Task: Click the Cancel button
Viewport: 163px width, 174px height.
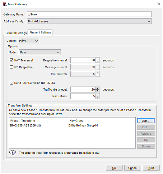Action: click(x=133, y=168)
